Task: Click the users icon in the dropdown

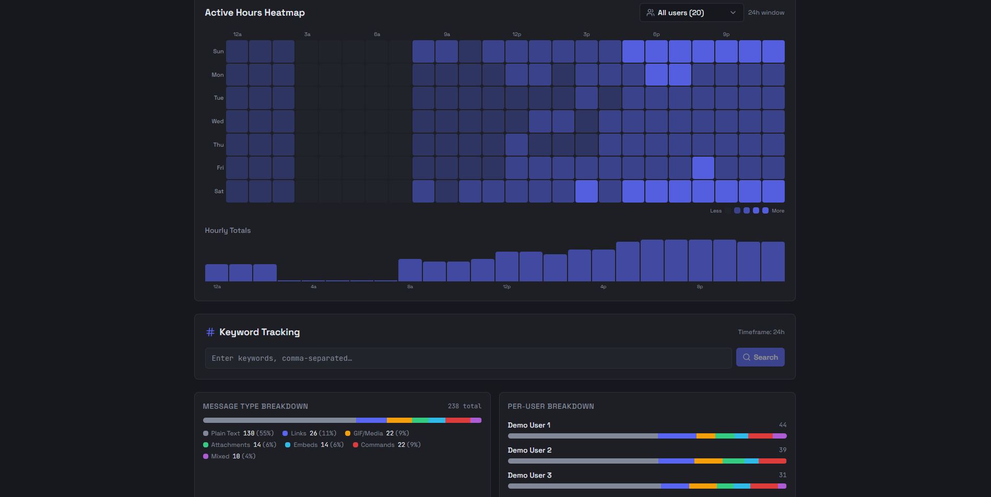Action: point(650,13)
